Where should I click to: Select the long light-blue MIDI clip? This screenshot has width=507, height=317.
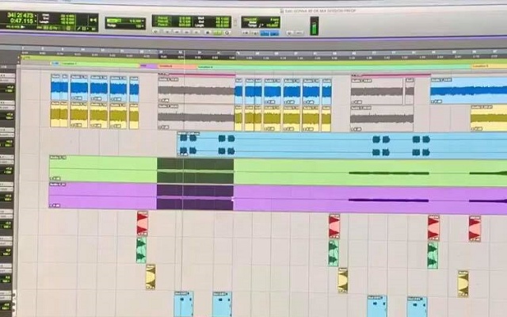(x=341, y=144)
